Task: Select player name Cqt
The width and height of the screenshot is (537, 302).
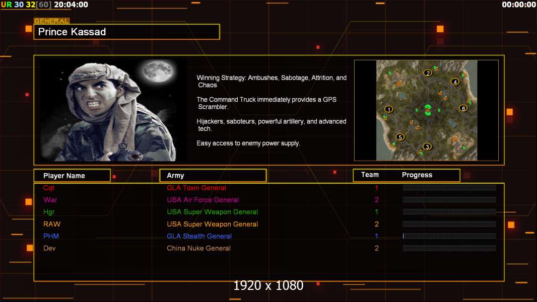Action: point(49,188)
